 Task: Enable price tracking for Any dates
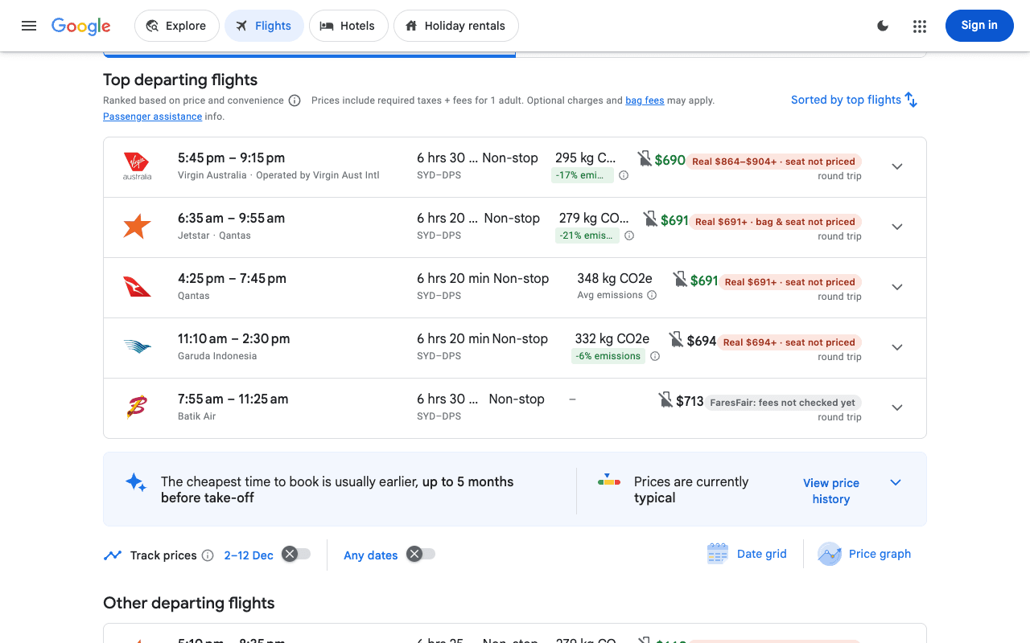[x=421, y=554]
